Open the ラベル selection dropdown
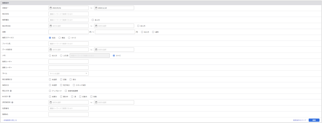The image size is (322, 123). 68,73
